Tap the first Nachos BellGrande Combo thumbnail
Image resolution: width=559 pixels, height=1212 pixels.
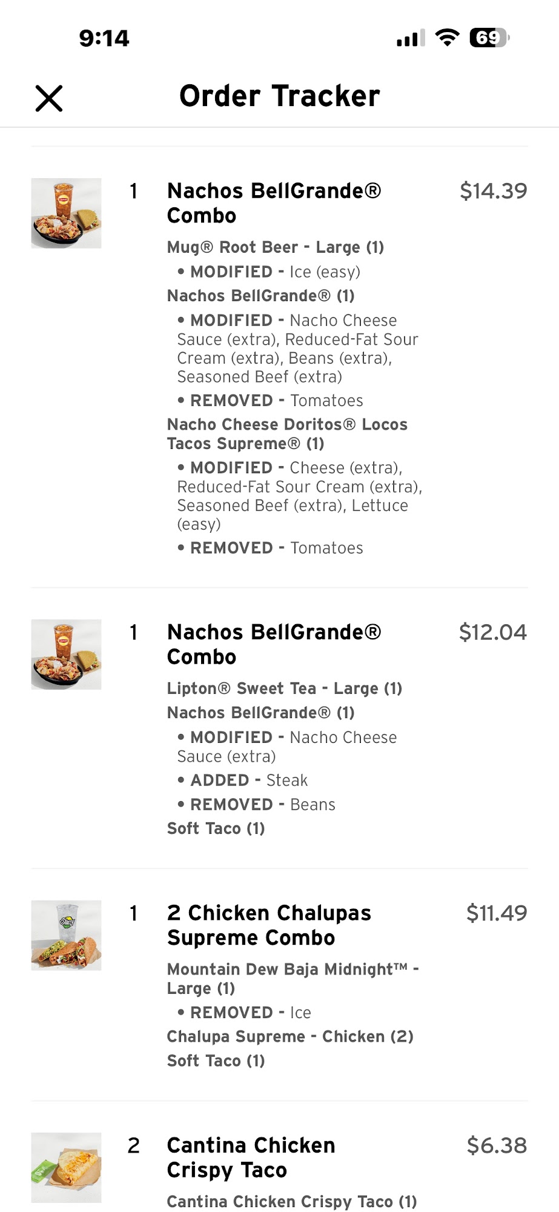click(66, 213)
